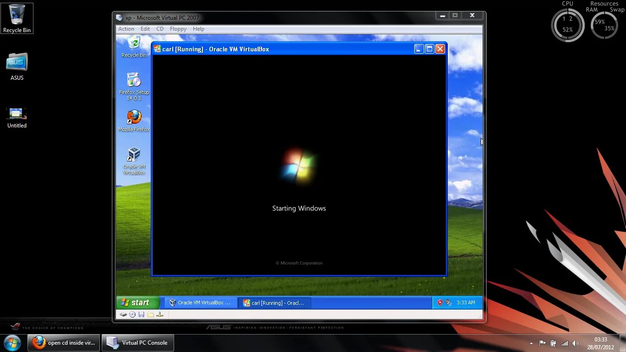Open the Floppy menu in Virtual PC
The width and height of the screenshot is (626, 352).
point(178,29)
